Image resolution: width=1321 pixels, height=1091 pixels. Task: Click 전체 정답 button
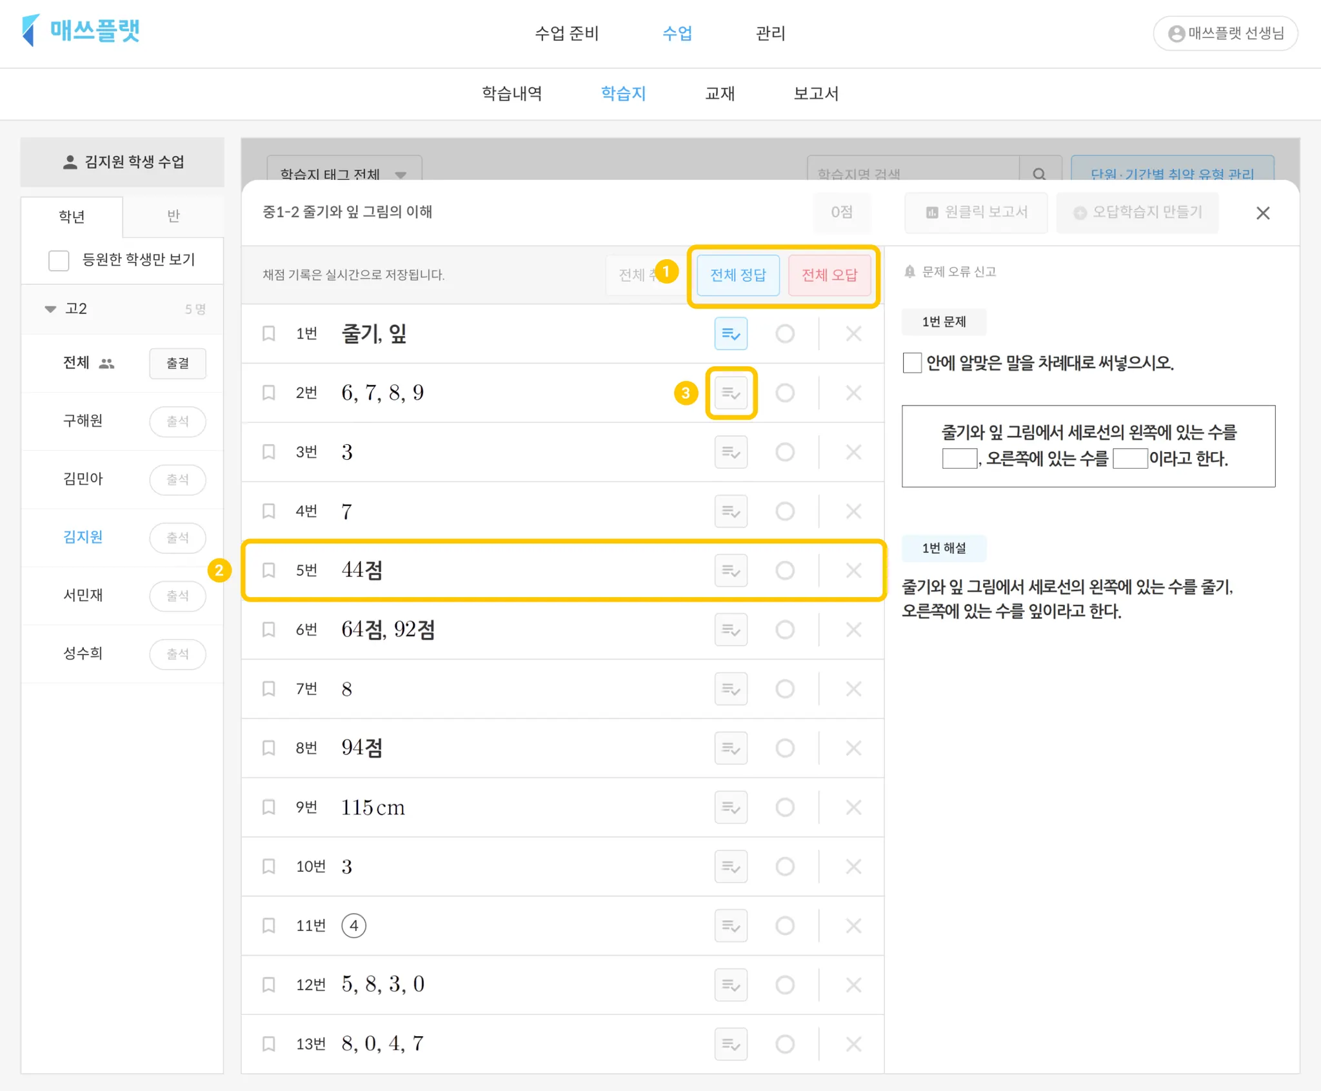(x=737, y=275)
